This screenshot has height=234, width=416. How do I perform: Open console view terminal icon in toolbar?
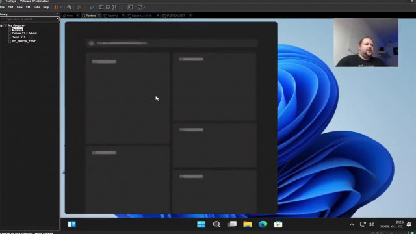coord(130,7)
